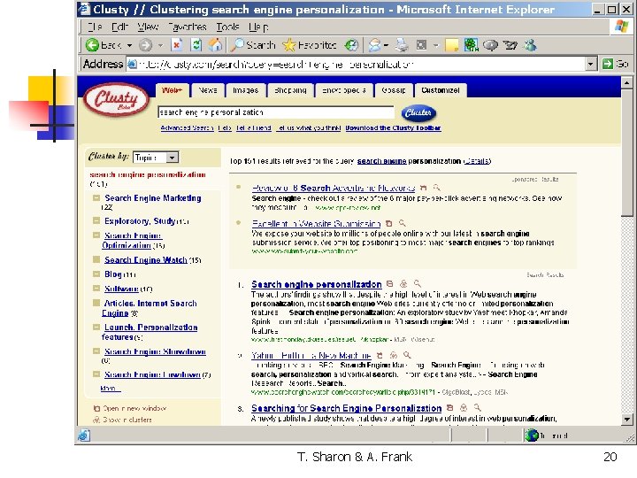Image resolution: width=637 pixels, height=478 pixels.
Task: Expand the Search Engine Optimization cluster
Action: [x=96, y=235]
